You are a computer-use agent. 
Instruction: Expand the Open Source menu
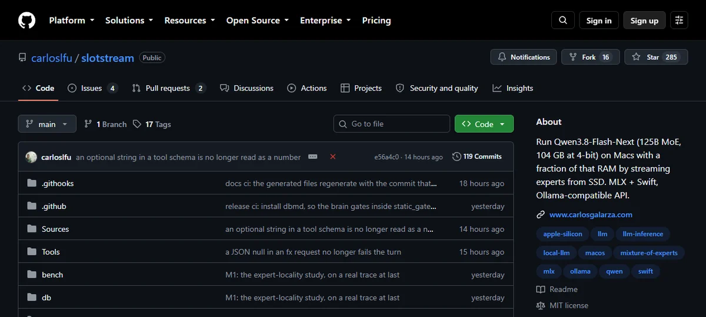click(x=258, y=21)
